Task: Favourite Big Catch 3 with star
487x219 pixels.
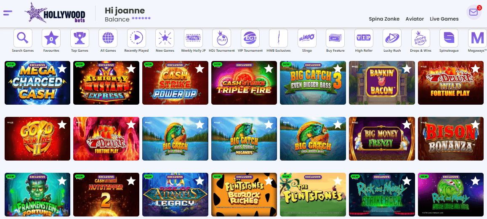Action: (x=338, y=69)
